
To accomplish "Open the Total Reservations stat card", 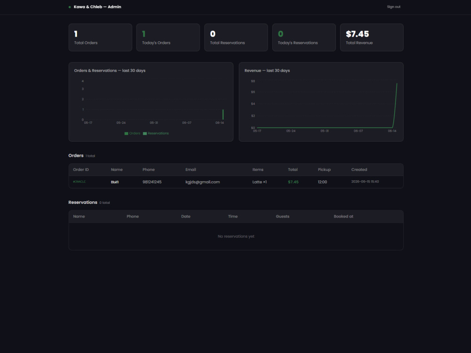I will pyautogui.click(x=236, y=37).
